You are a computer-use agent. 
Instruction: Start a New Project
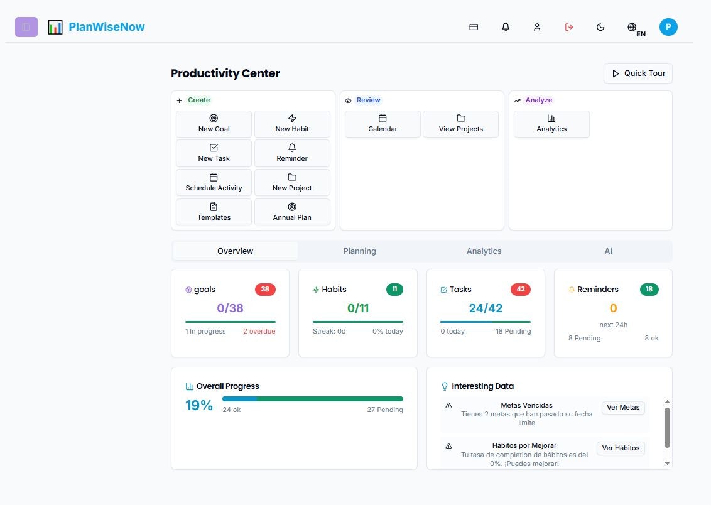pos(291,182)
